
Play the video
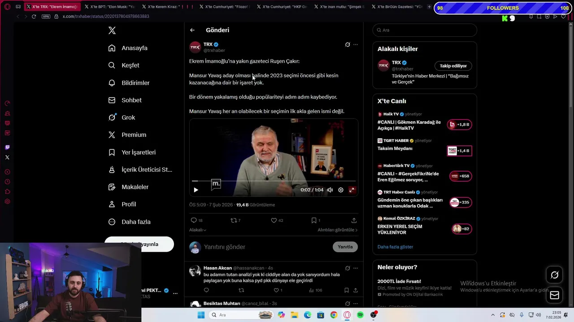point(196,190)
